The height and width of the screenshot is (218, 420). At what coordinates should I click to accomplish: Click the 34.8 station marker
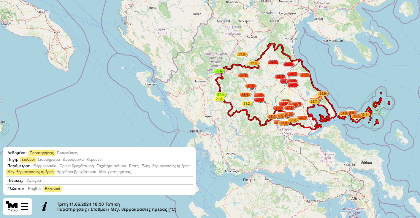tap(344, 114)
